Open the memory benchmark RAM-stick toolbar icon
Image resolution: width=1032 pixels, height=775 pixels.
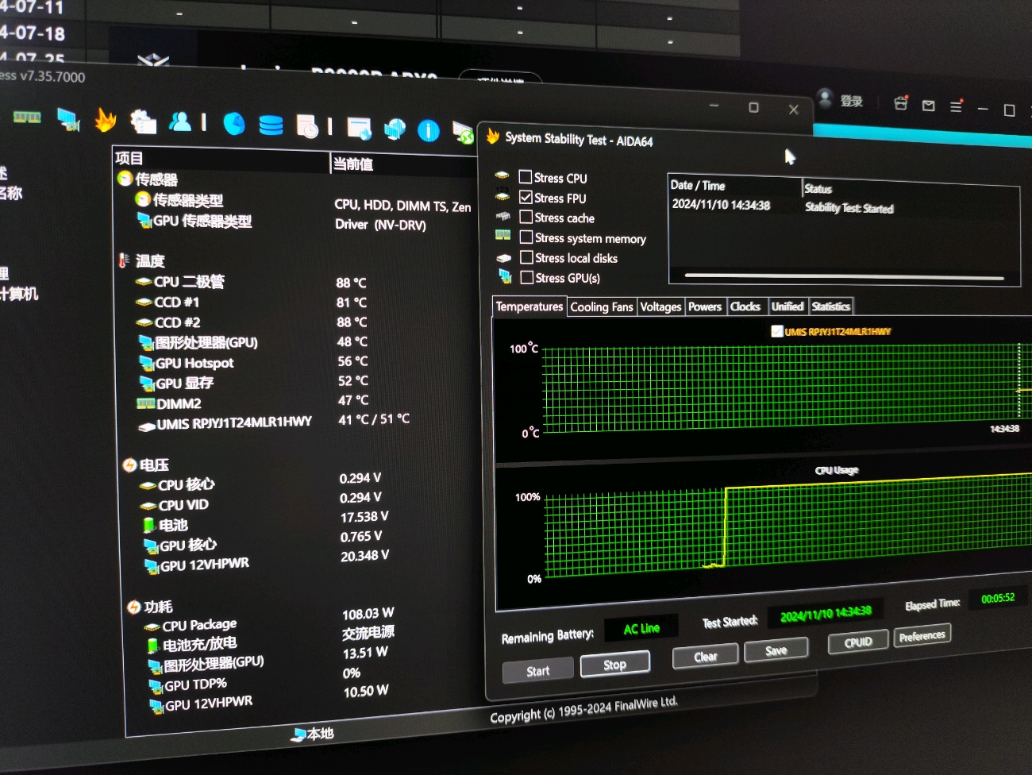point(27,118)
